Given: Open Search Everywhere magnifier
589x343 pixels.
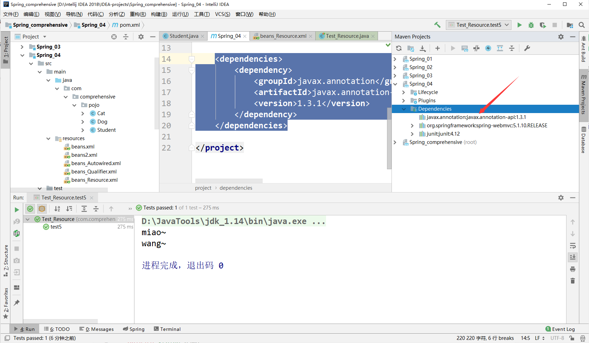Looking at the screenshot, I should point(582,25).
